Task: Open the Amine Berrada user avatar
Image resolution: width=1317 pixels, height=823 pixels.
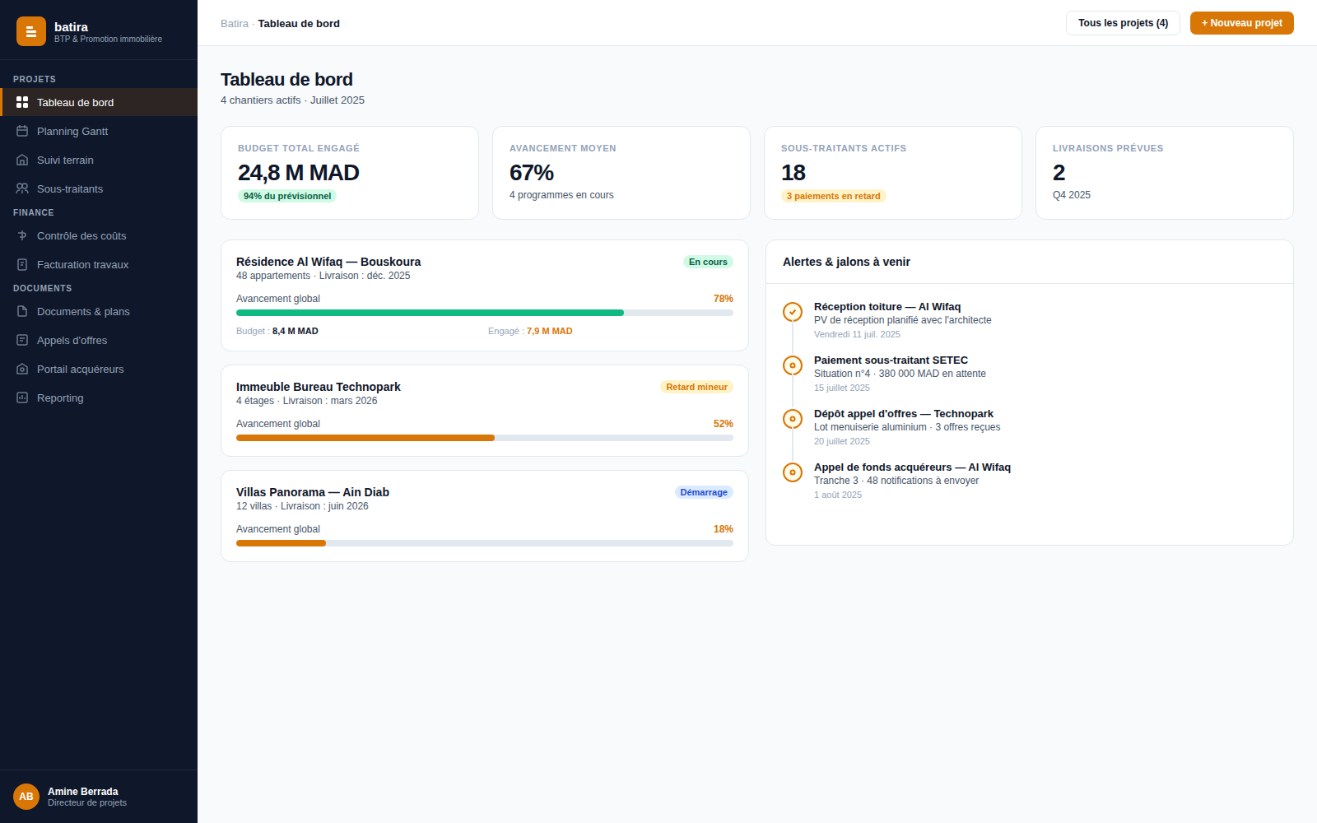Action: tap(26, 797)
